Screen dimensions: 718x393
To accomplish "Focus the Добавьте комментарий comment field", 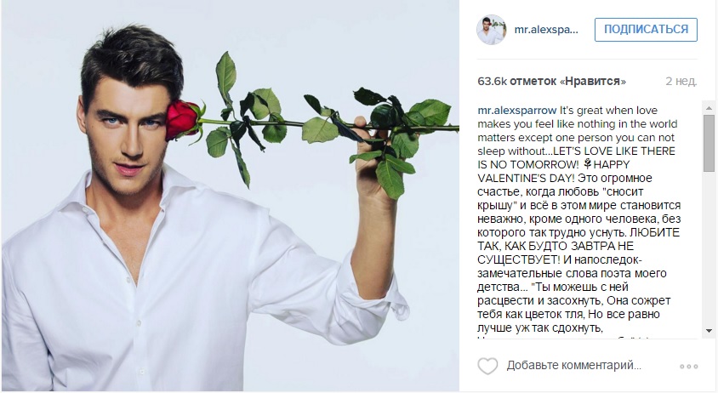I will pos(573,366).
